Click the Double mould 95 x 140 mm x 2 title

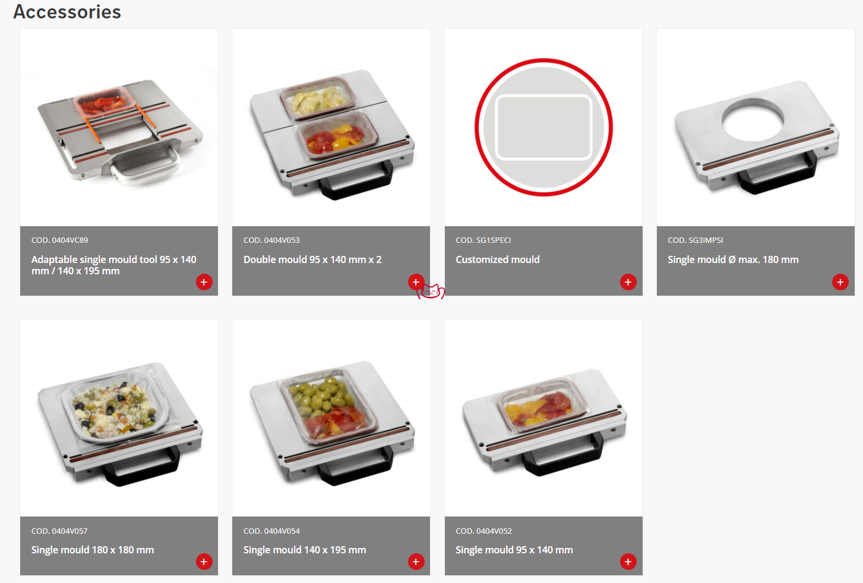(x=312, y=259)
